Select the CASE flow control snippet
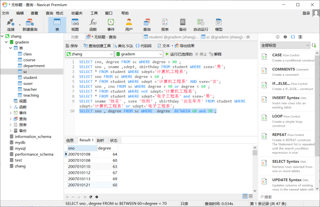Image resolution: width=320 pixels, height=207 pixels. point(288,57)
